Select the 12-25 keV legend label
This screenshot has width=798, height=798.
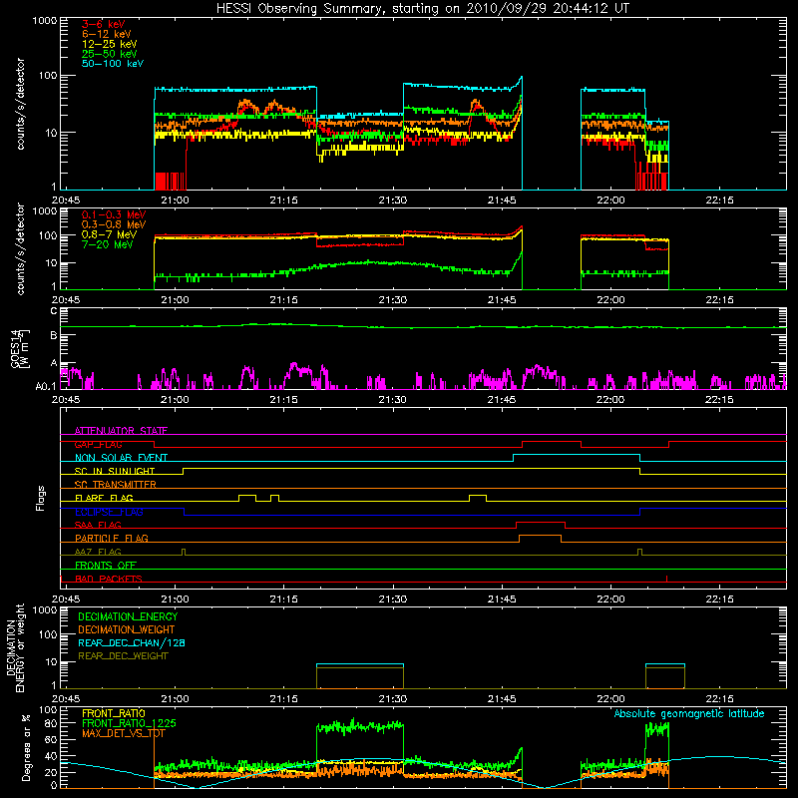coord(110,44)
